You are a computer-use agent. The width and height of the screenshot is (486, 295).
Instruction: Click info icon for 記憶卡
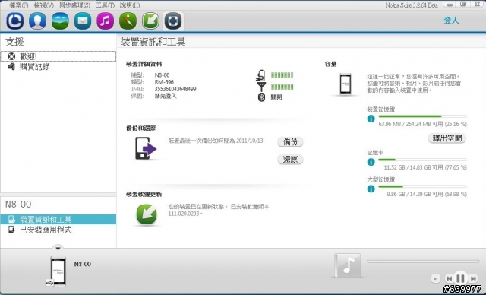(x=371, y=162)
